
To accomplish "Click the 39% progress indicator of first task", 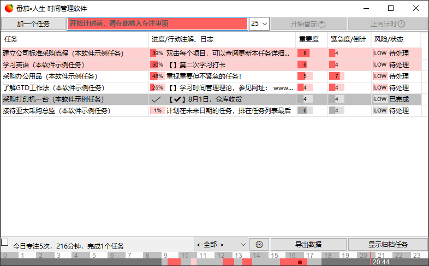I will 157,54.
